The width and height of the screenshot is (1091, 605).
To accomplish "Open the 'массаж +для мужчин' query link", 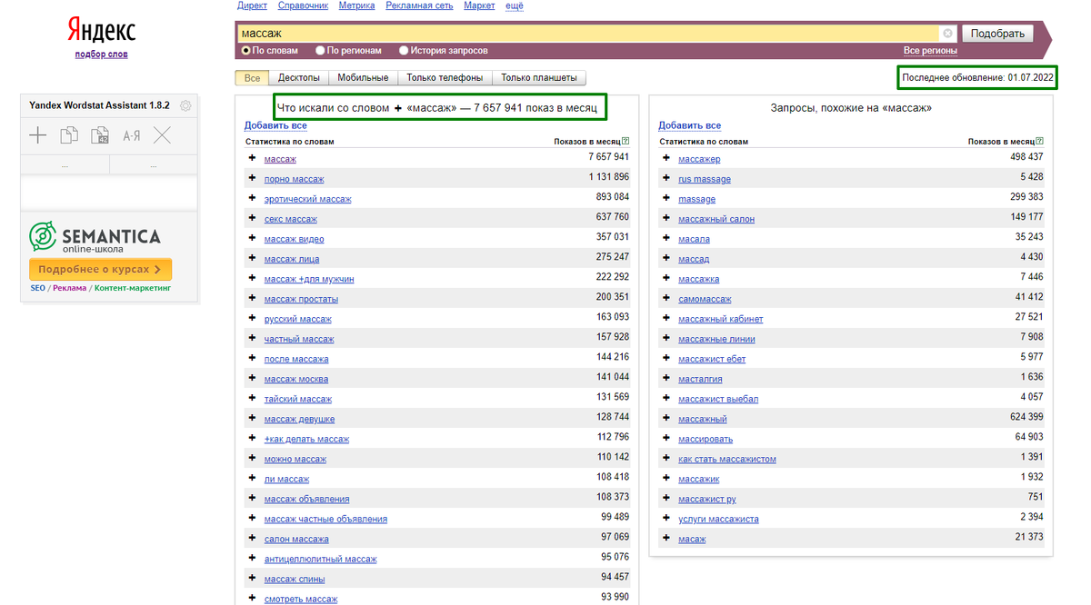I will tap(309, 279).
